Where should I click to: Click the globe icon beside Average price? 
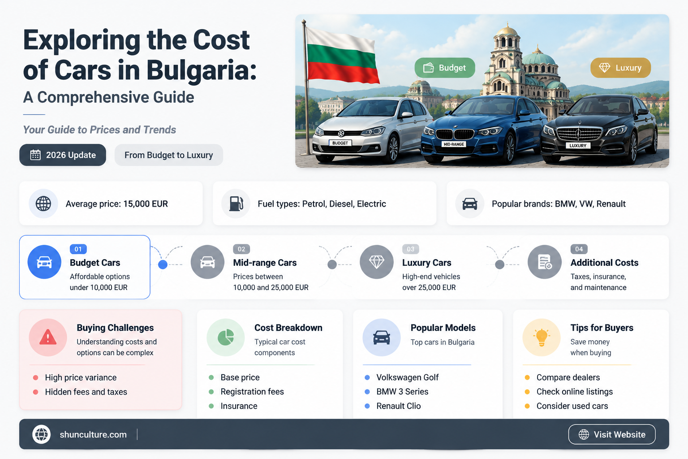(43, 204)
